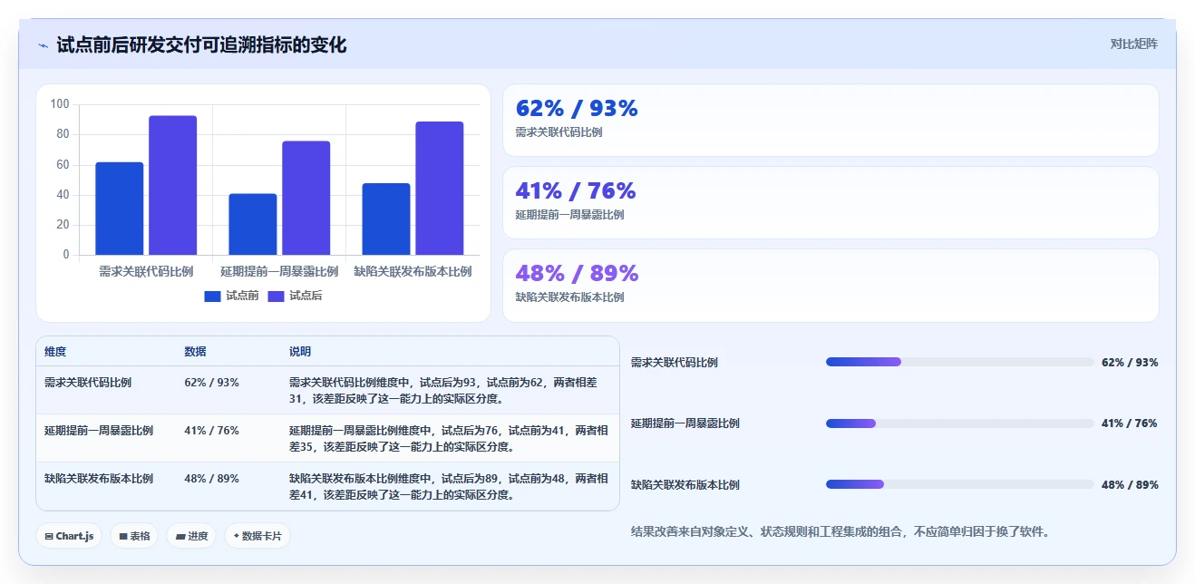Click progress label 延期提前一周暴露比例
Viewport: 1195px width, 584px height.
(685, 423)
